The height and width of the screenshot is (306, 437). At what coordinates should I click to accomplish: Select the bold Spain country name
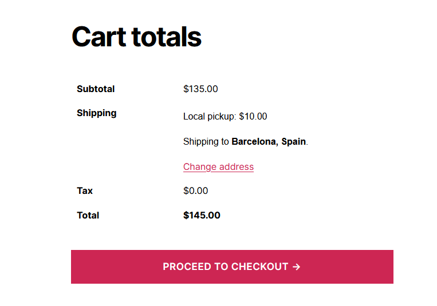293,141
